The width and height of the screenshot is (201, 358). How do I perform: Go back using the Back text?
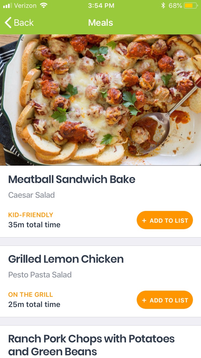point(24,23)
